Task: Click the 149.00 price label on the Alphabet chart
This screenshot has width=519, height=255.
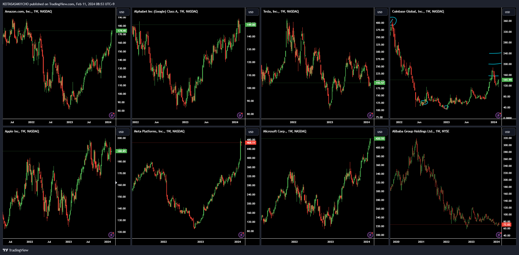Action: click(251, 25)
